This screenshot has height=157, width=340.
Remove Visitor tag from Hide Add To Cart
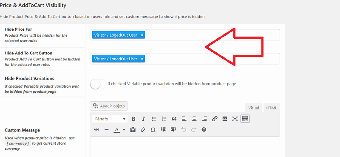(x=142, y=59)
